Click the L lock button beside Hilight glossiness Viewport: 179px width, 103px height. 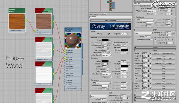coord(112,43)
